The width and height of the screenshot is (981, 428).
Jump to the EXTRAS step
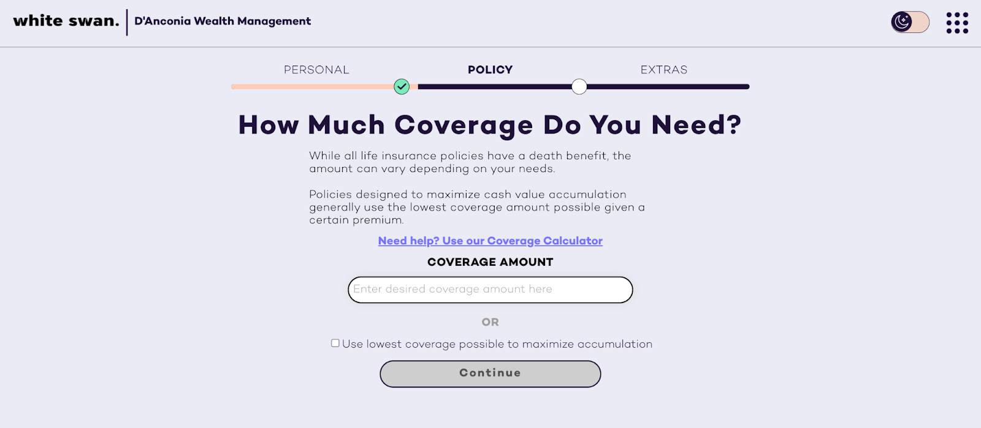(663, 70)
